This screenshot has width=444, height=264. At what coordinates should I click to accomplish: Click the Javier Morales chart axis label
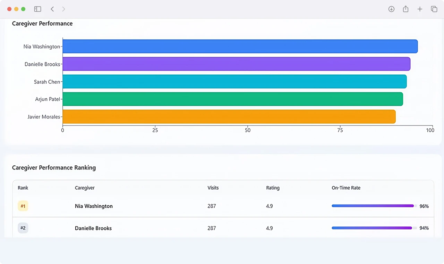tap(44, 117)
